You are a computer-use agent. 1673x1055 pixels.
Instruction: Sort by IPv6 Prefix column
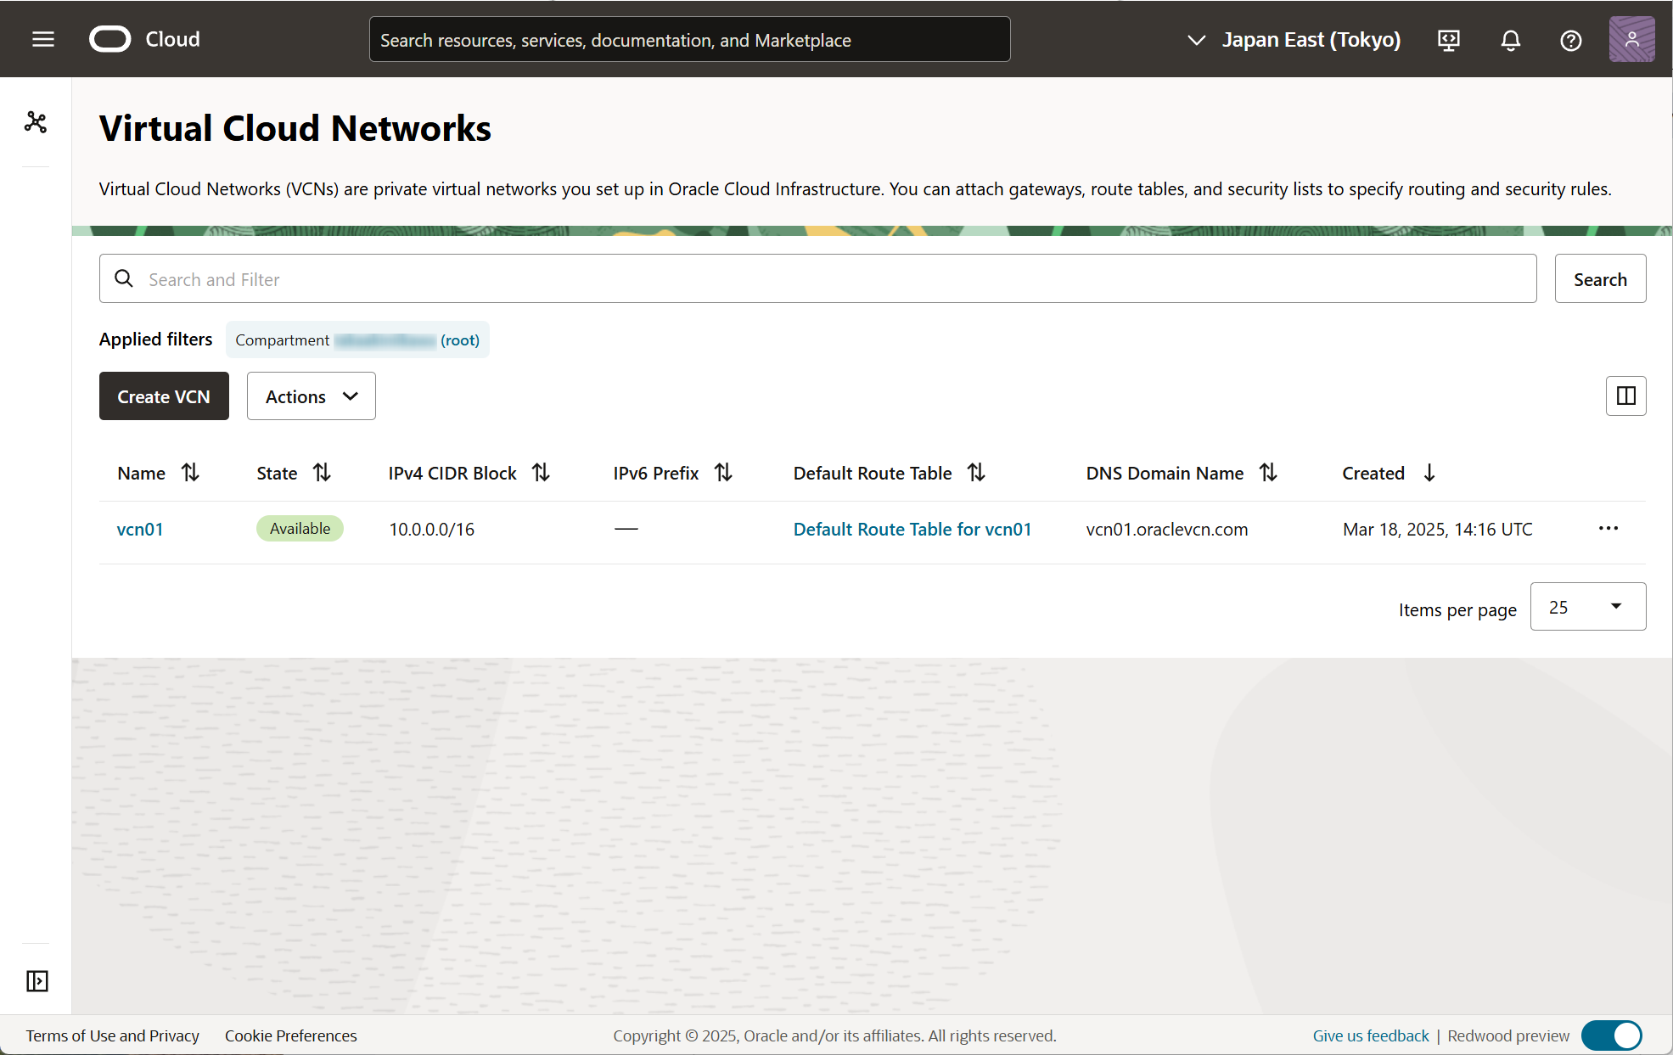coord(723,473)
